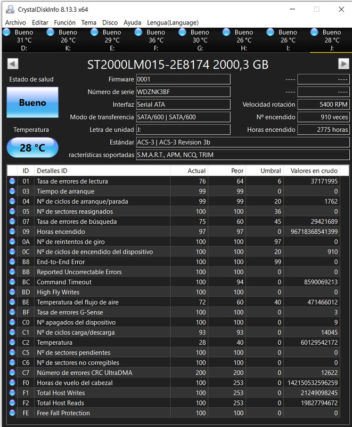
Task: Select the Nº de ciclos carga/descarga row
Action: [174, 332]
